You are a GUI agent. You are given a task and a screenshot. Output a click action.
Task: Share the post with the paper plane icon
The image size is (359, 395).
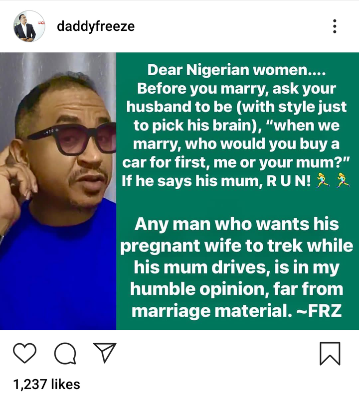(x=105, y=353)
